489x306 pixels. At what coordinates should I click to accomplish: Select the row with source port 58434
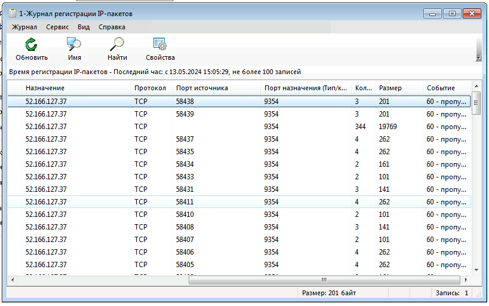[239, 164]
